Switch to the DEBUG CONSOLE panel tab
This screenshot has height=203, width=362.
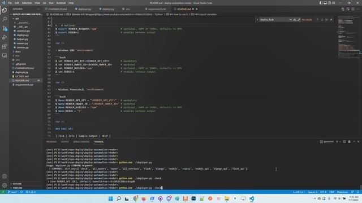click(x=81, y=142)
